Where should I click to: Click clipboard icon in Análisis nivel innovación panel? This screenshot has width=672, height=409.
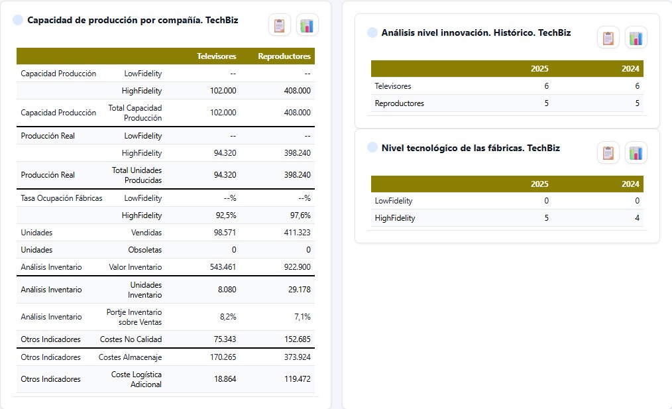[608, 38]
